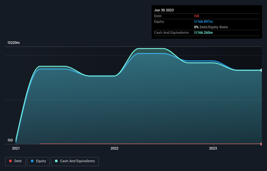Screen dimensions: 267x171
Task: Toggle the Debt series legend button
Action: coord(16,161)
